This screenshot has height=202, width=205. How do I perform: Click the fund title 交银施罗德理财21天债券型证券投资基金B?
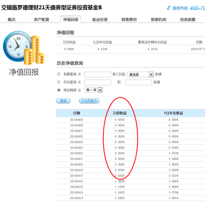[x=51, y=7]
